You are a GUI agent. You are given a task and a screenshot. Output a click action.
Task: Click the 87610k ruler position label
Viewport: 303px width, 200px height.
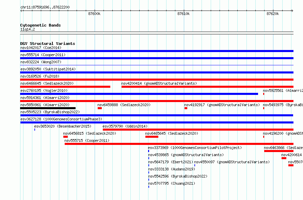click(x=184, y=14)
